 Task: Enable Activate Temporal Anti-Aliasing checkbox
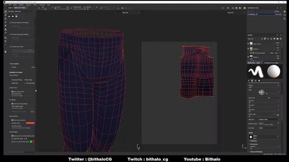[x=10, y=22]
